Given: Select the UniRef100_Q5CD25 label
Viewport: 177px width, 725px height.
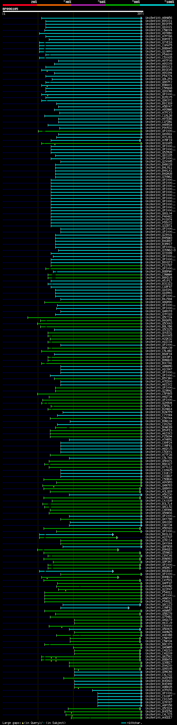Looking at the screenshot, I should [159, 329].
